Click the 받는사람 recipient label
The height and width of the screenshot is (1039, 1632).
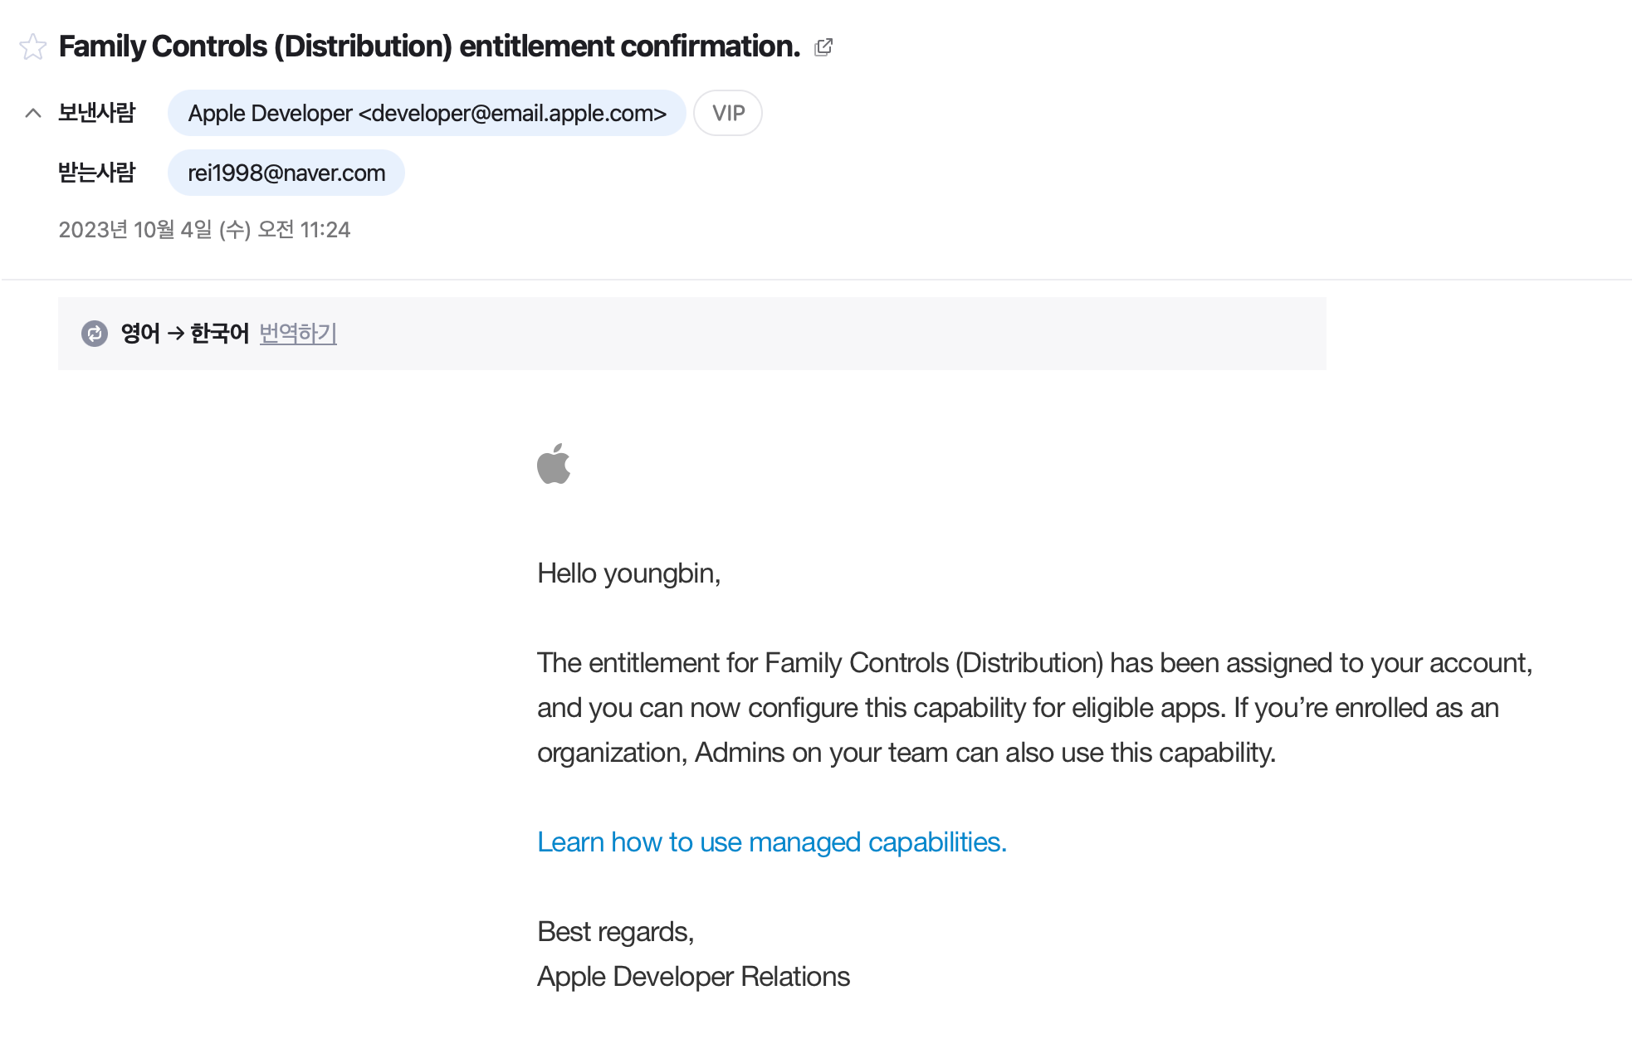[96, 173]
